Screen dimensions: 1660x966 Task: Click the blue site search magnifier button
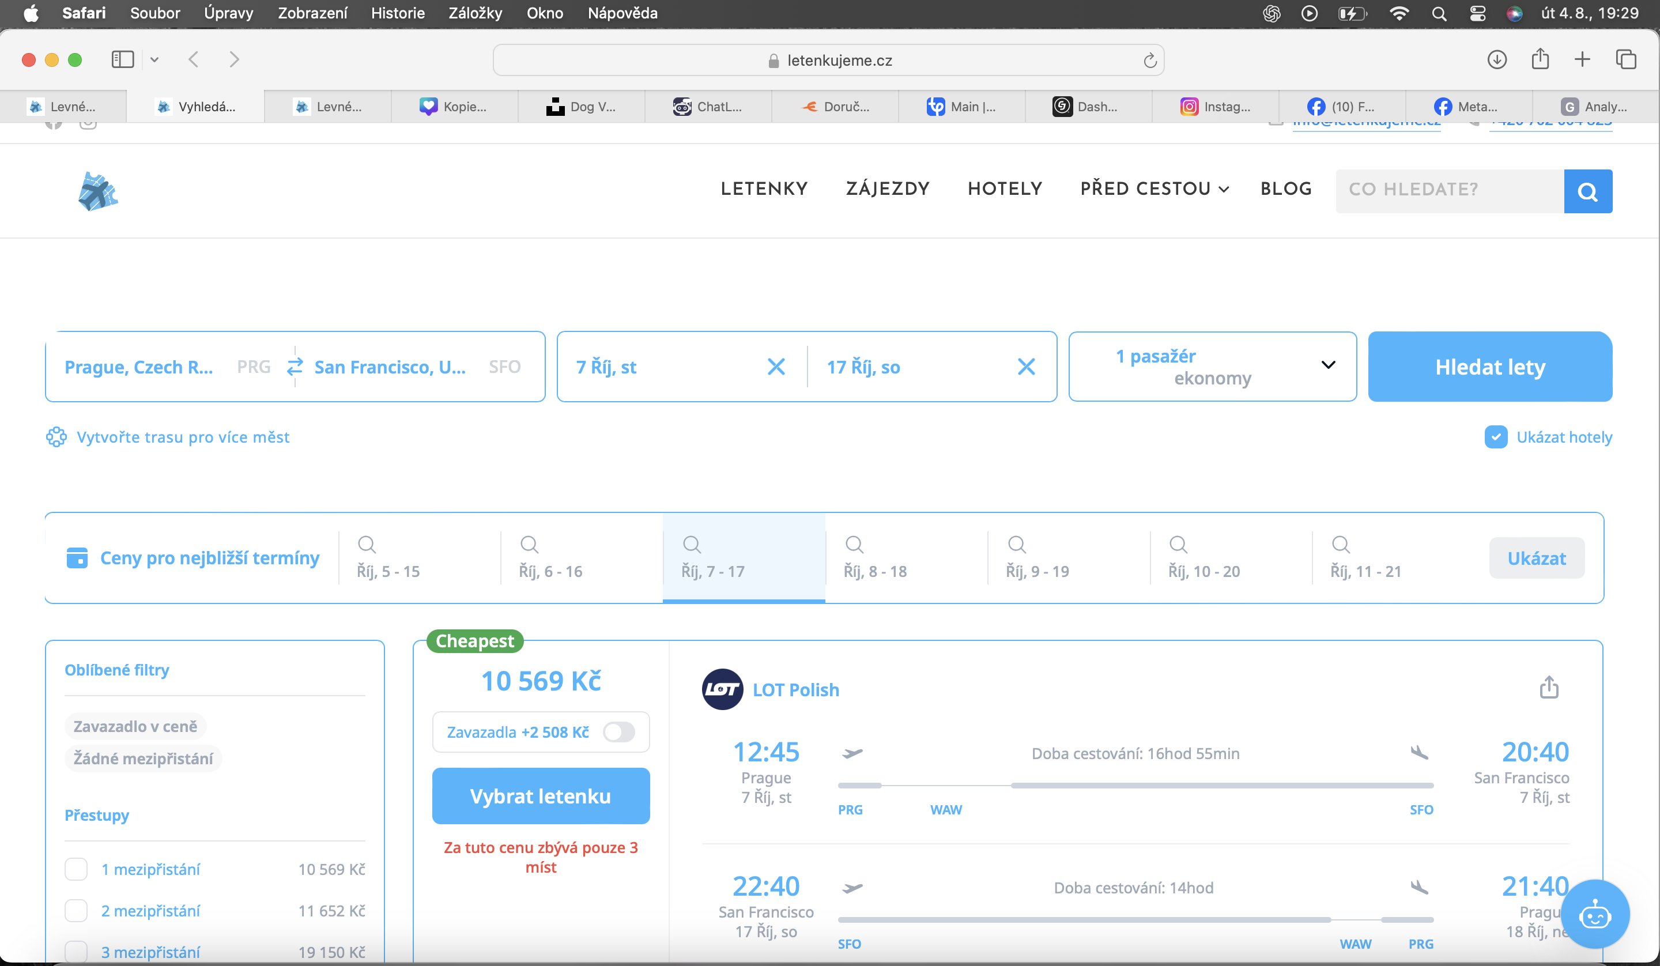(x=1587, y=191)
